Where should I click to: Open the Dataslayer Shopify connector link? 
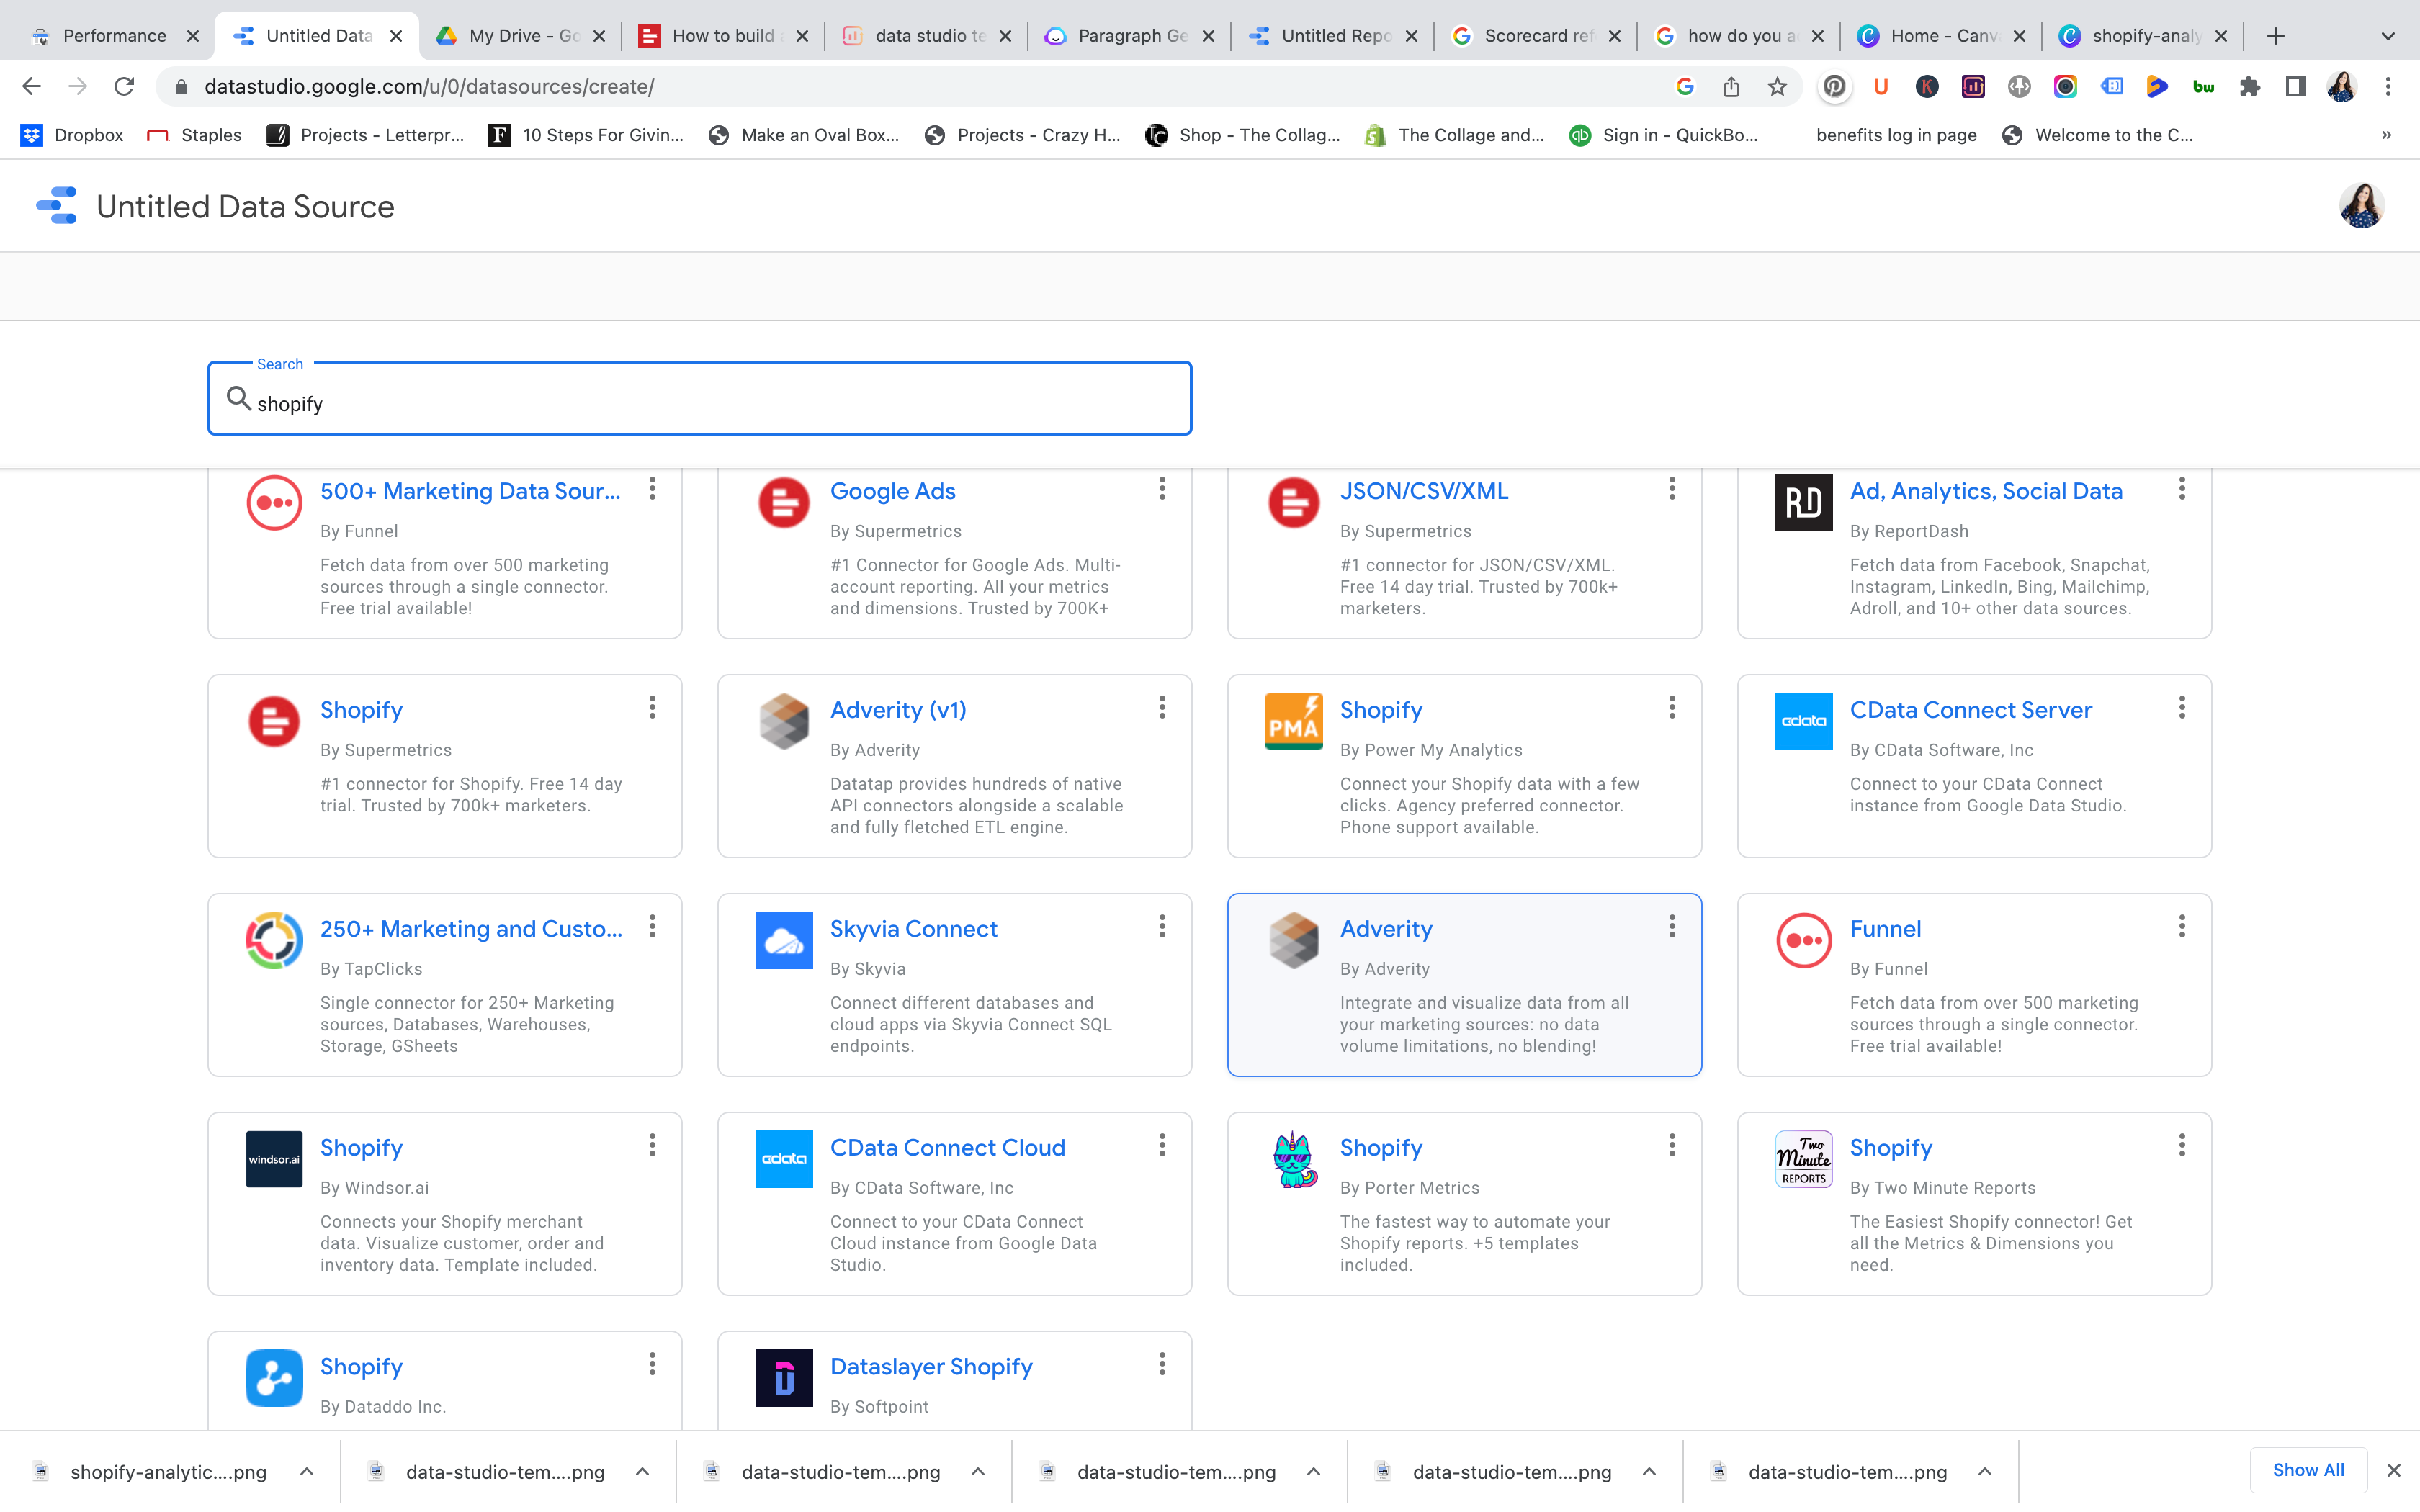pyautogui.click(x=931, y=1367)
